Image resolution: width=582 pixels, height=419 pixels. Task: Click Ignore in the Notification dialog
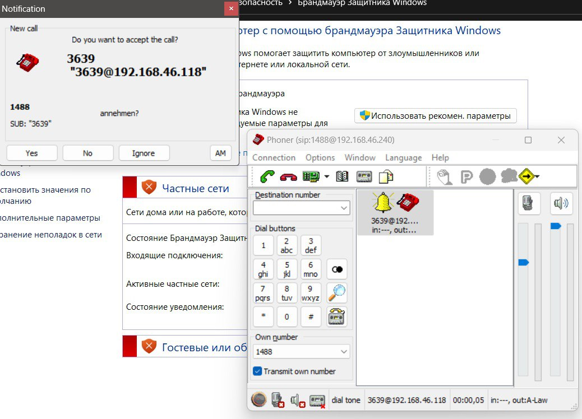(144, 153)
